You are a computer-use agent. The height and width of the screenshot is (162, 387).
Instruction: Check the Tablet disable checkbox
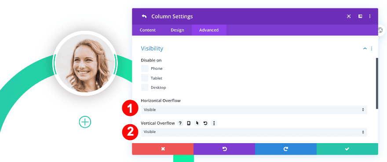145,78
